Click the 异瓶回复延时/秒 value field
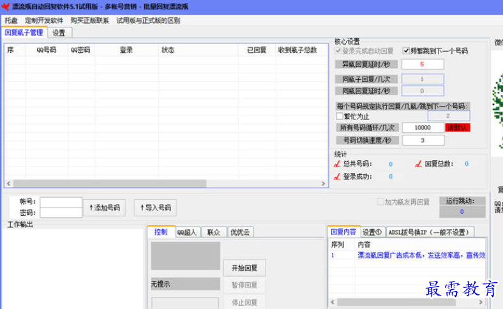503x309 pixels. 423,64
